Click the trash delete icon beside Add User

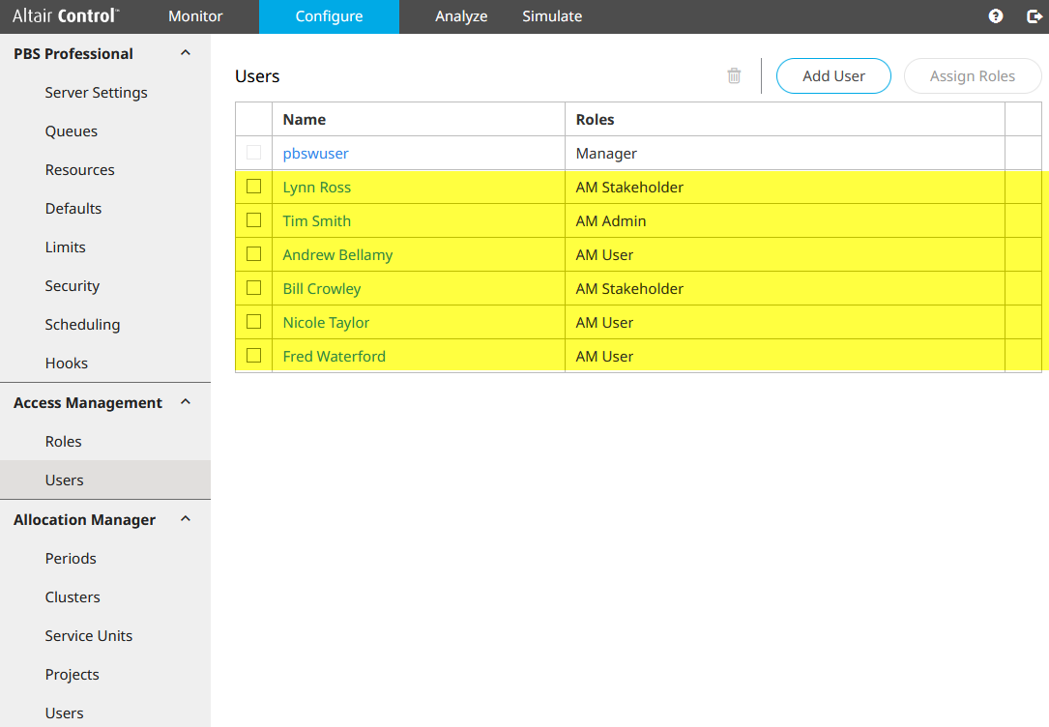coord(734,75)
